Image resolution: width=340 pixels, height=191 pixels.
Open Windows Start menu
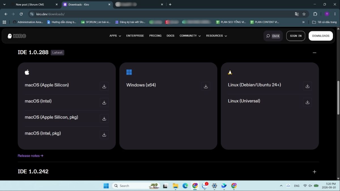click(x=106, y=186)
